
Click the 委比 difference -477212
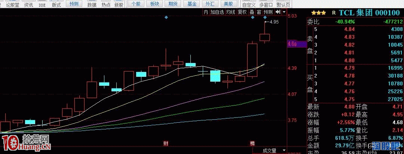(393, 22)
